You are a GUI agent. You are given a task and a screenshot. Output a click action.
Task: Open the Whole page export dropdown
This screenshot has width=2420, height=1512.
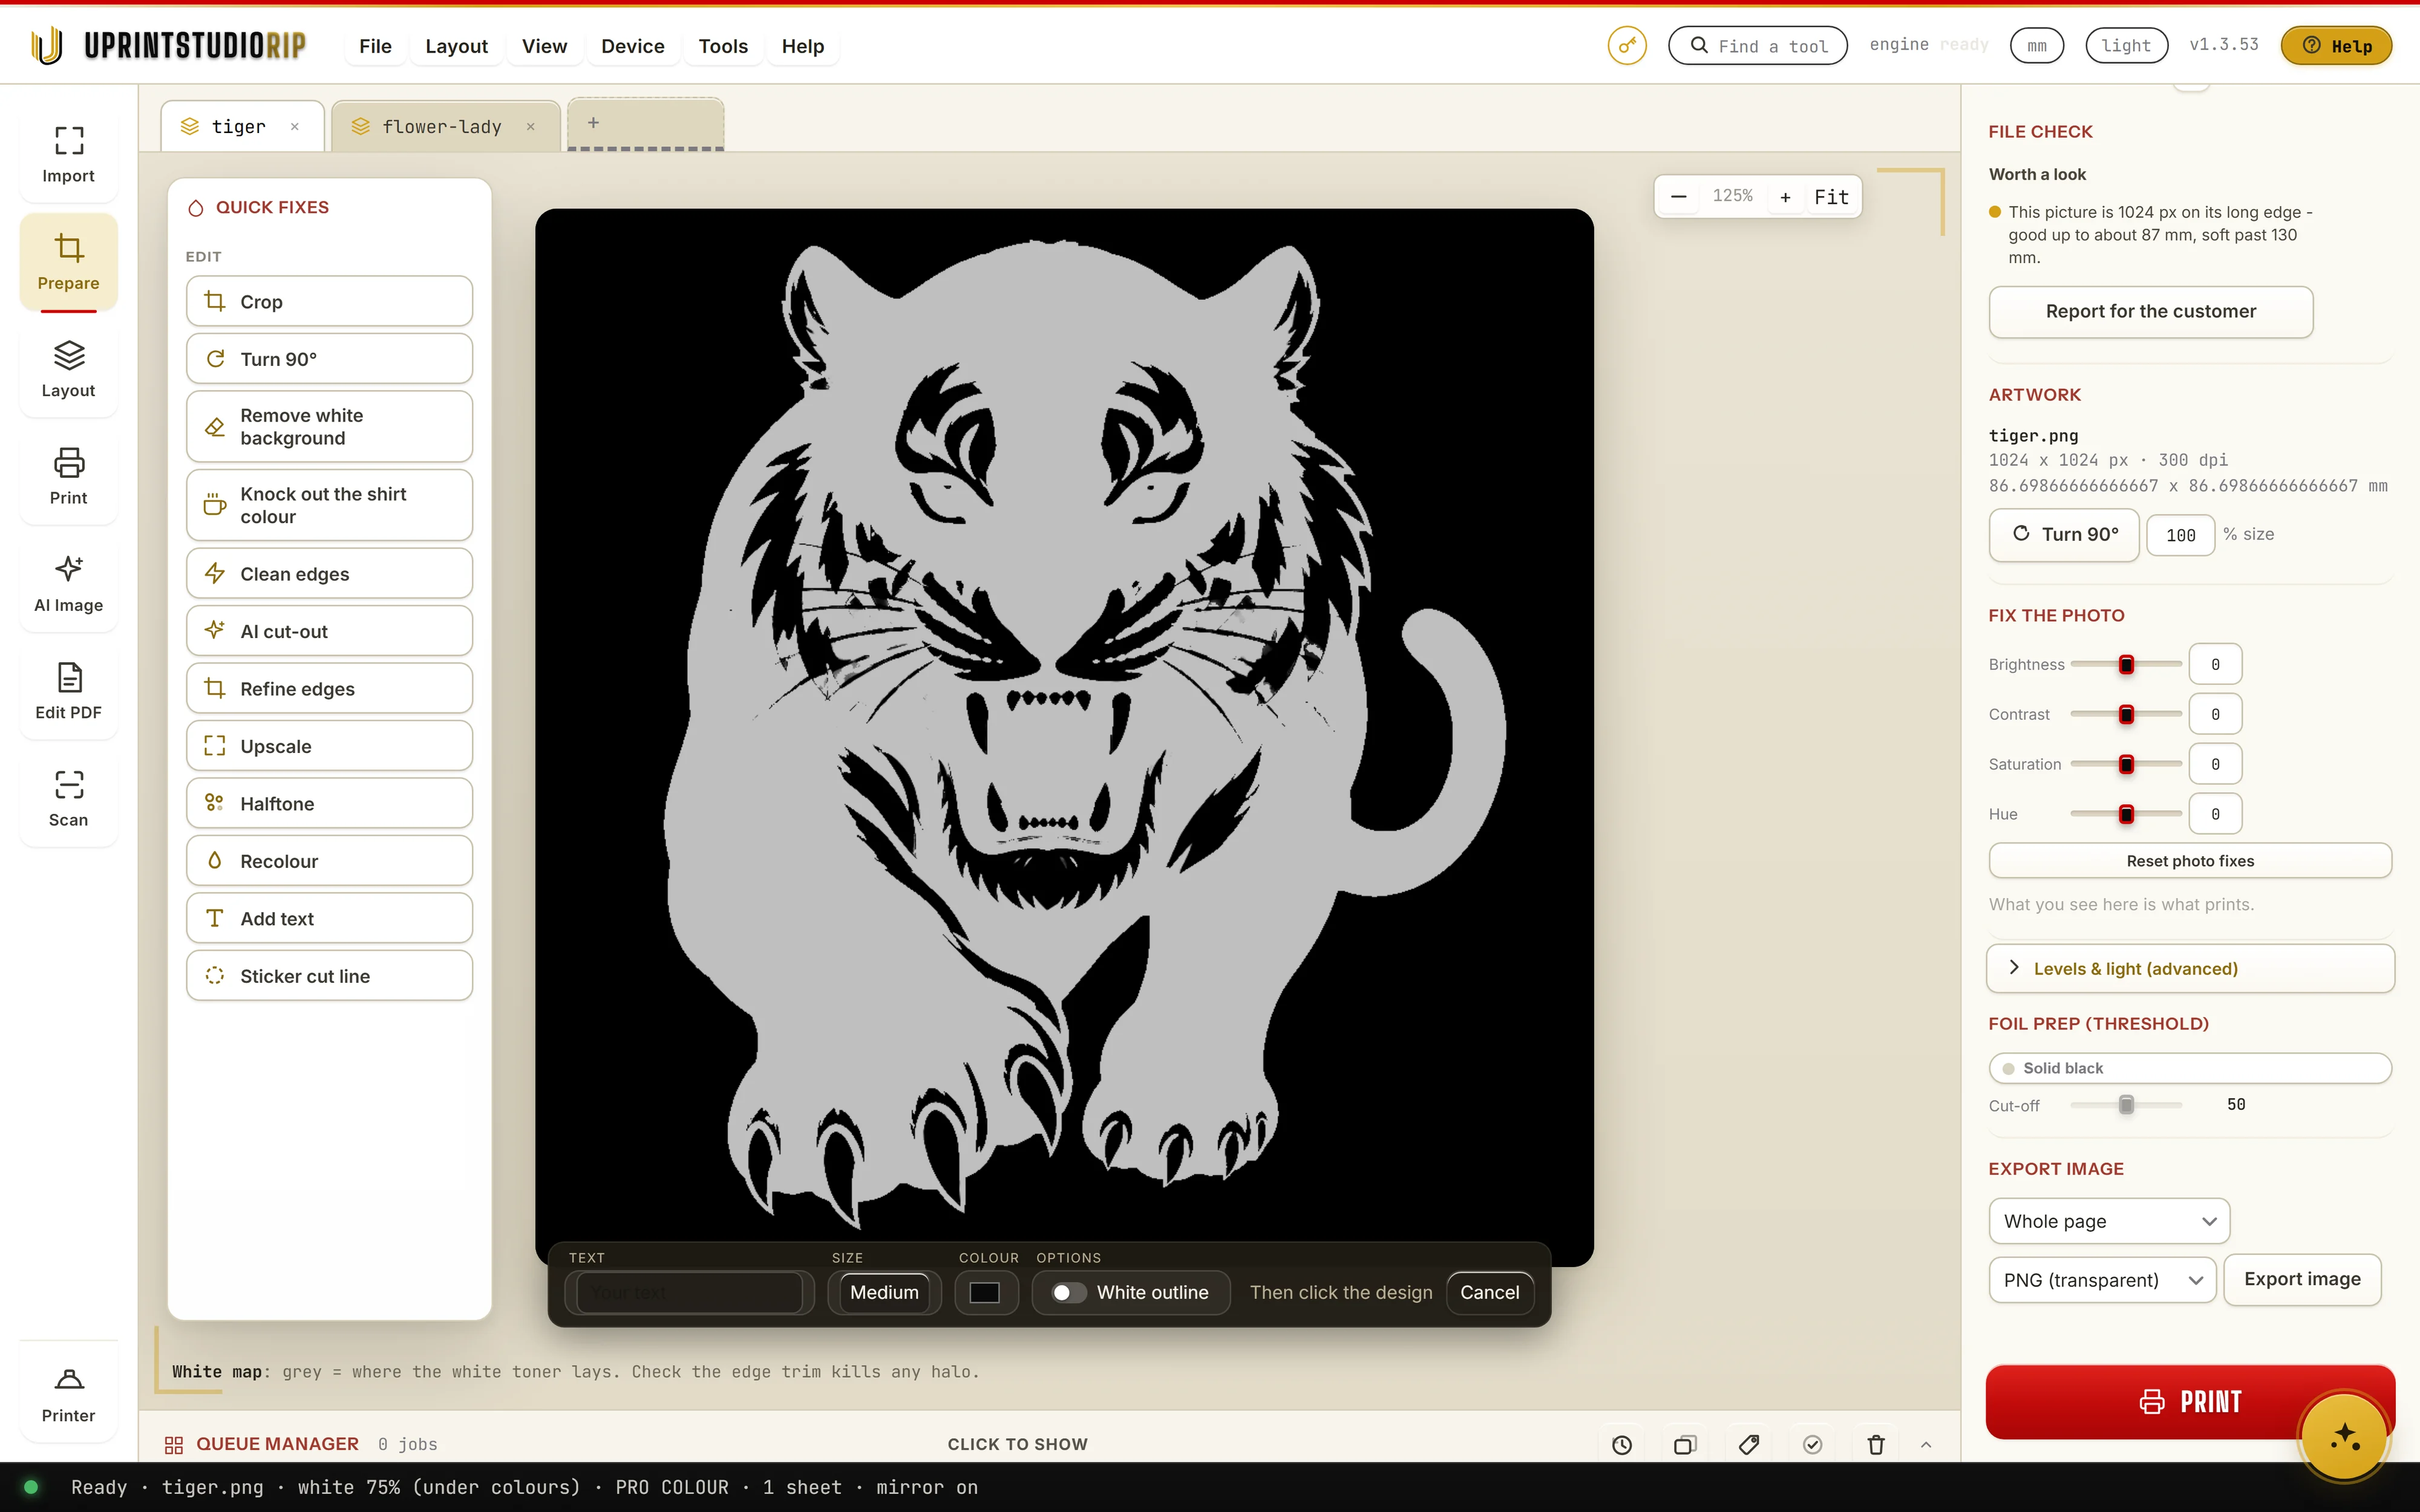tap(2109, 1221)
